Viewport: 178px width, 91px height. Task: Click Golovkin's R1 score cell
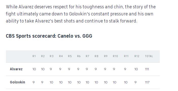(33, 82)
